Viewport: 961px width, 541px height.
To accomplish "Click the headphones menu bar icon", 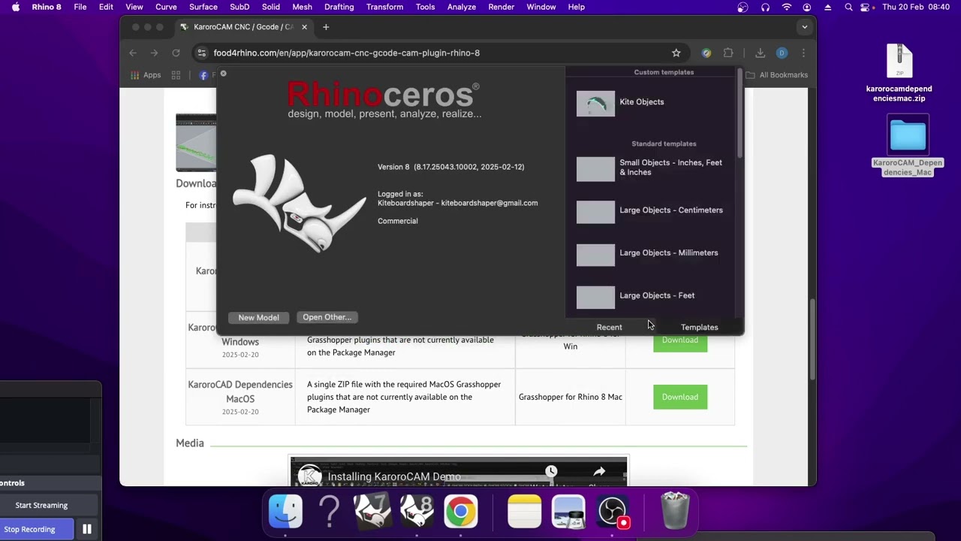I will click(765, 7).
